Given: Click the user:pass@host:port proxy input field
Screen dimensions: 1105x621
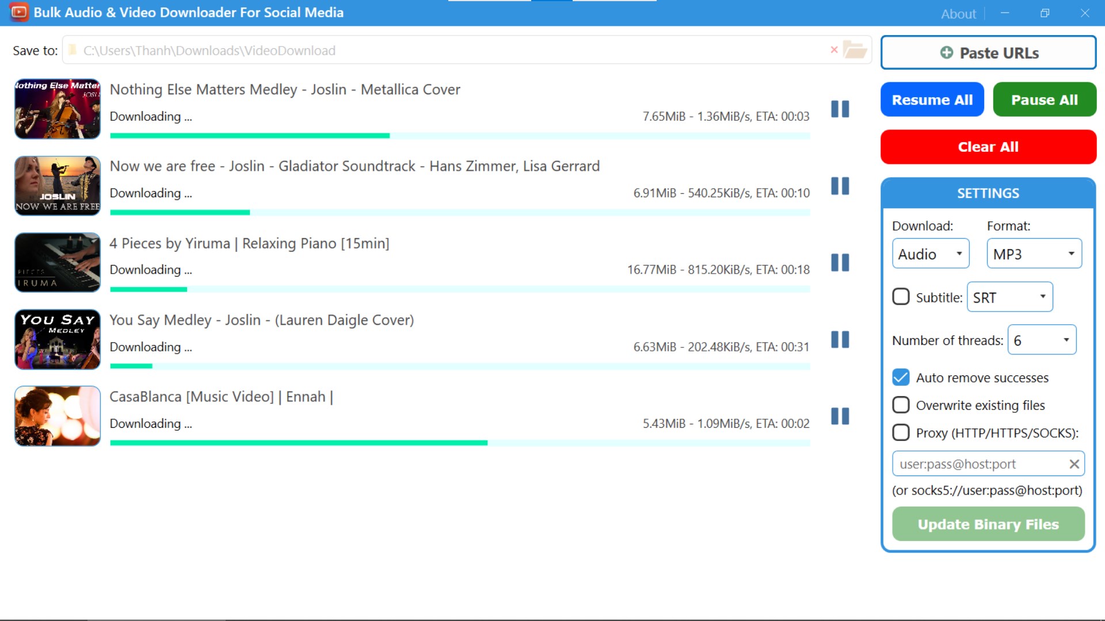Looking at the screenshot, I should (978, 464).
